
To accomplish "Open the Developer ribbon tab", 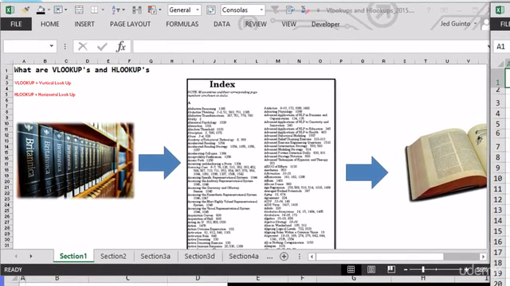I will (x=325, y=24).
